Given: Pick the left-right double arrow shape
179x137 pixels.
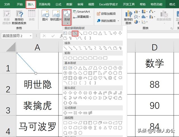Looking at the screenshot, I should (x=85, y=93).
